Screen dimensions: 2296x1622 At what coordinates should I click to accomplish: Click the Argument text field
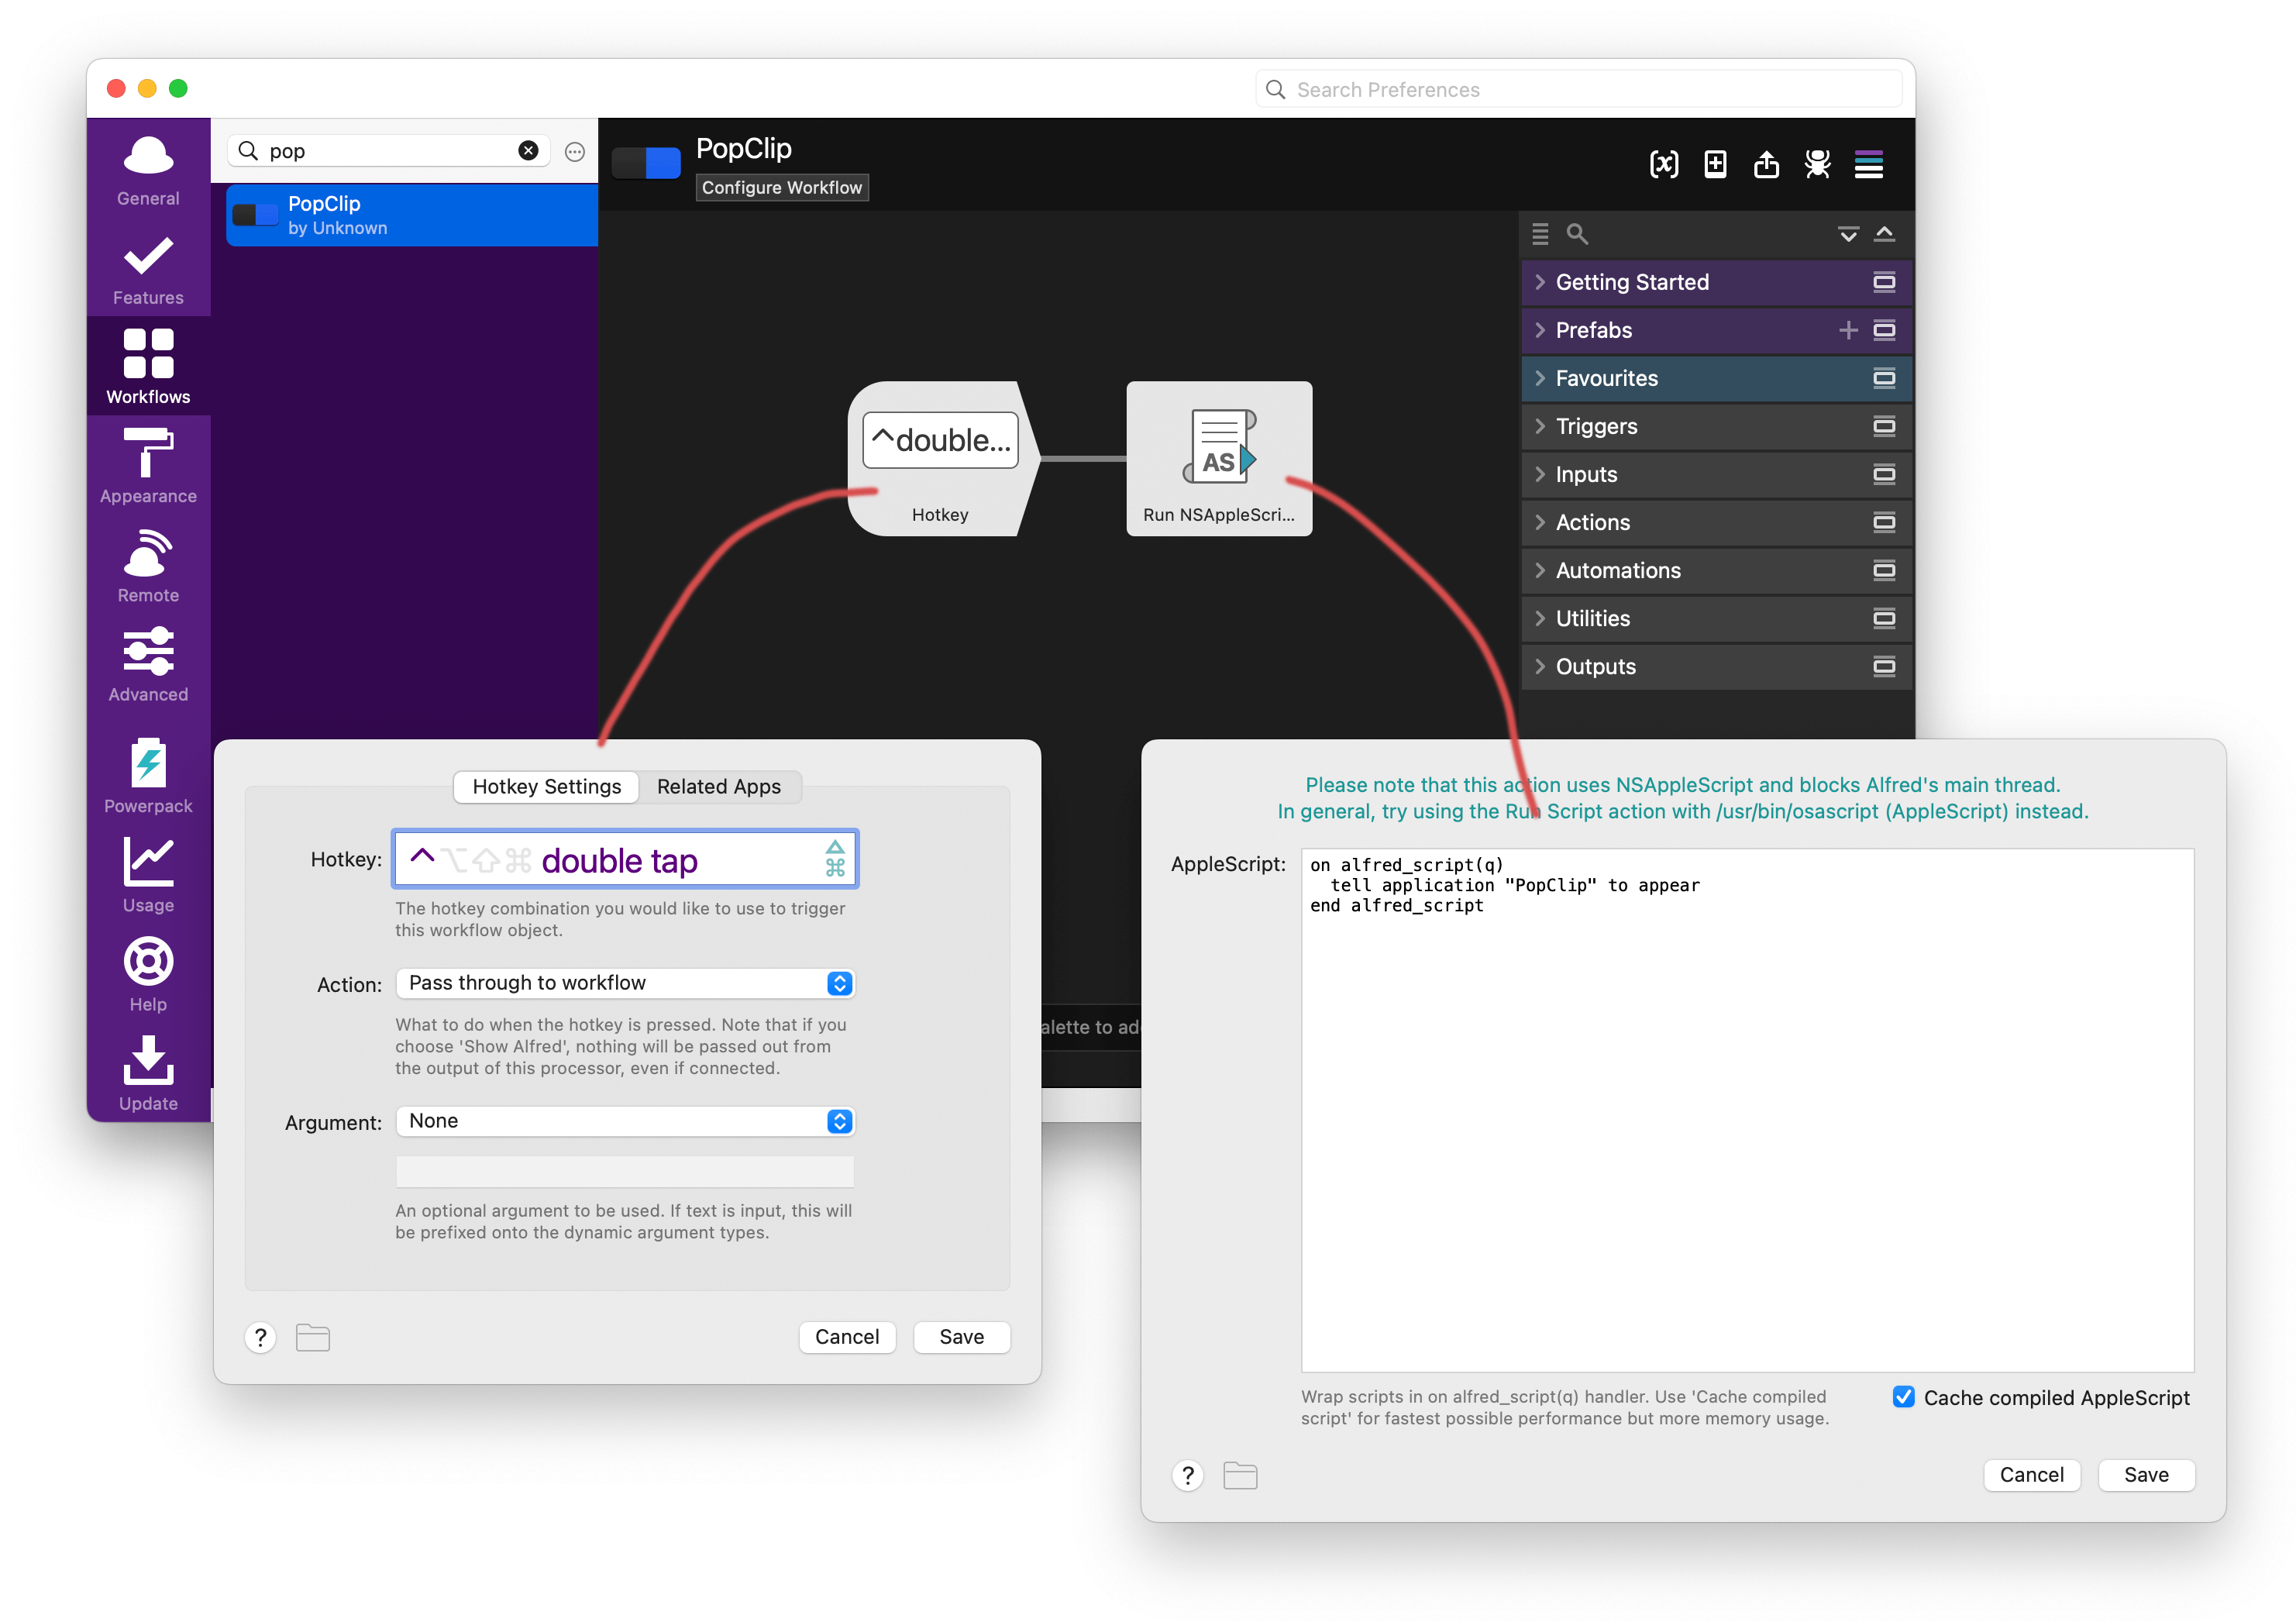(625, 1171)
